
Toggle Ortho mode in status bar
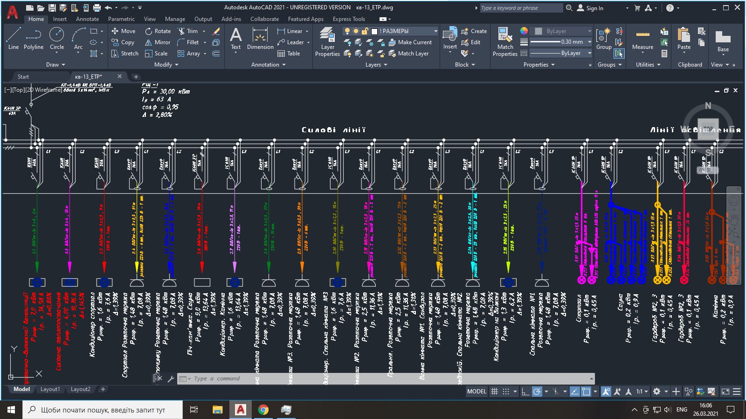point(525,392)
